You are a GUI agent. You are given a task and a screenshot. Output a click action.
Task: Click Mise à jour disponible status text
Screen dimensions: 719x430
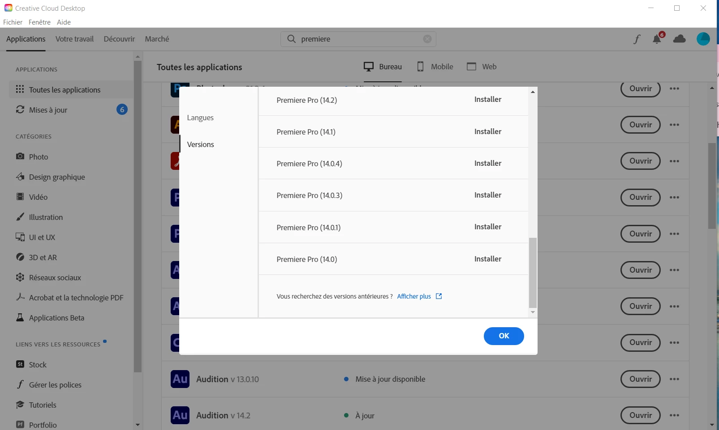pyautogui.click(x=390, y=379)
